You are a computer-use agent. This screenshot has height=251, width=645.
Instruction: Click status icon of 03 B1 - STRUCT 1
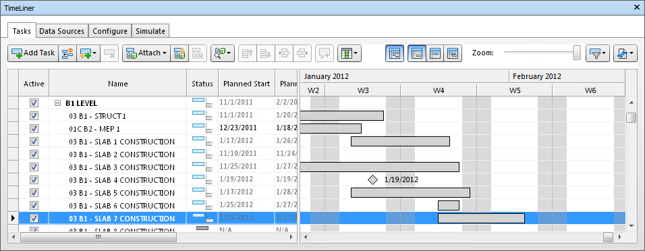point(202,115)
